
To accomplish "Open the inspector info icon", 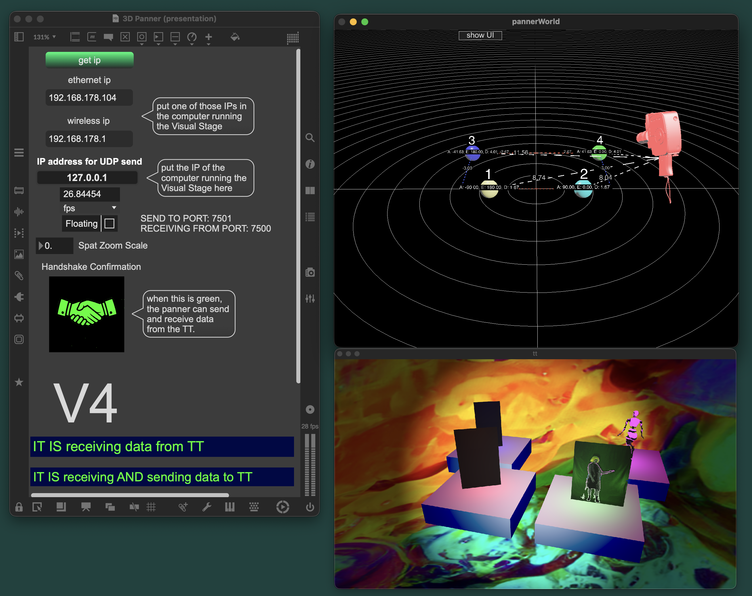I will pos(310,164).
